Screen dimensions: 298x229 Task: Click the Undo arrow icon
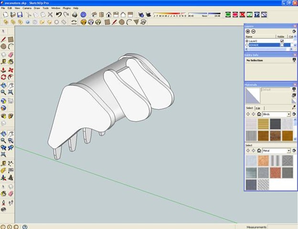click(x=58, y=15)
